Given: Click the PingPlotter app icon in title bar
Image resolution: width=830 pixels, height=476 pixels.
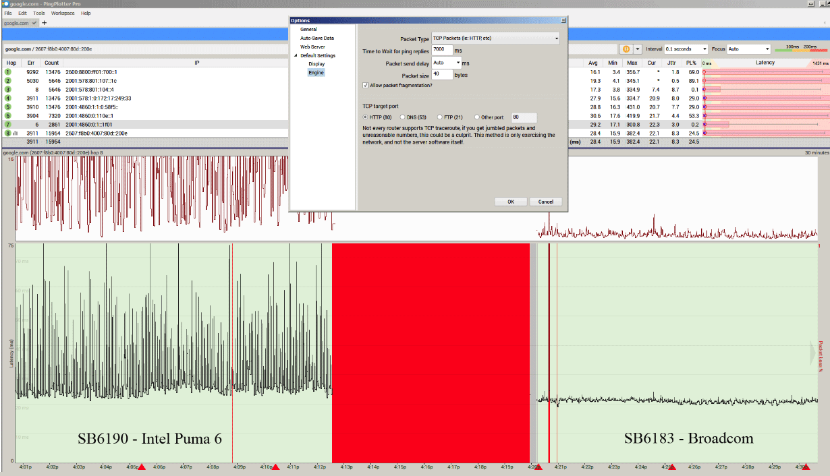Looking at the screenshot, I should point(5,4).
